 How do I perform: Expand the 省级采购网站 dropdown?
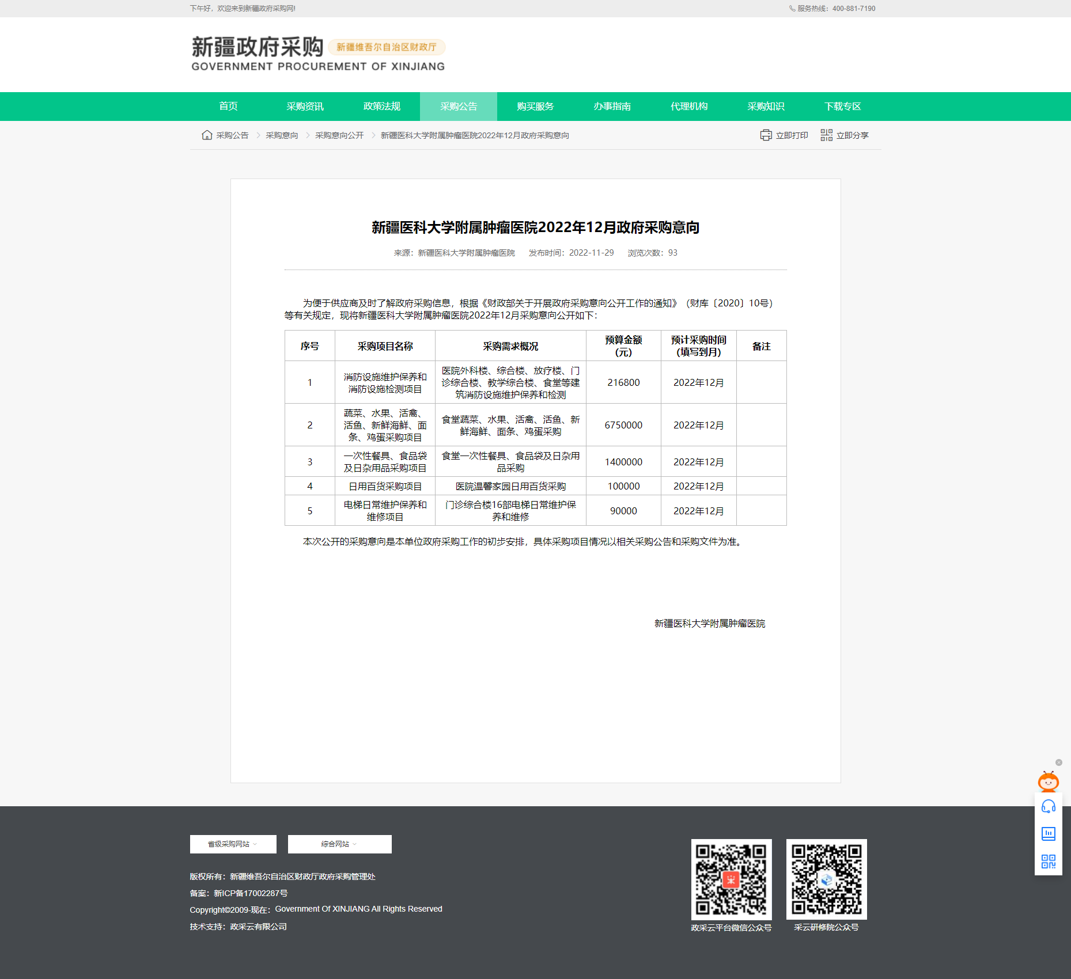click(233, 844)
